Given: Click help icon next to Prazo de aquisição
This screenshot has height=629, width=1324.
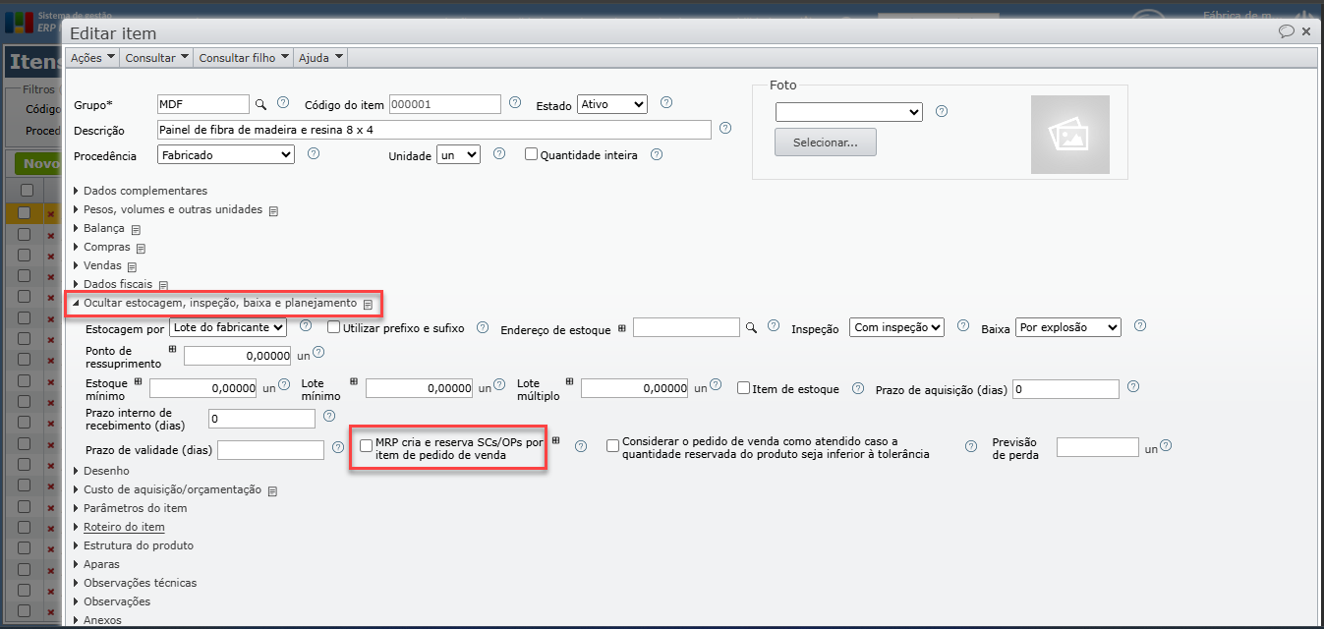Looking at the screenshot, I should [1133, 387].
